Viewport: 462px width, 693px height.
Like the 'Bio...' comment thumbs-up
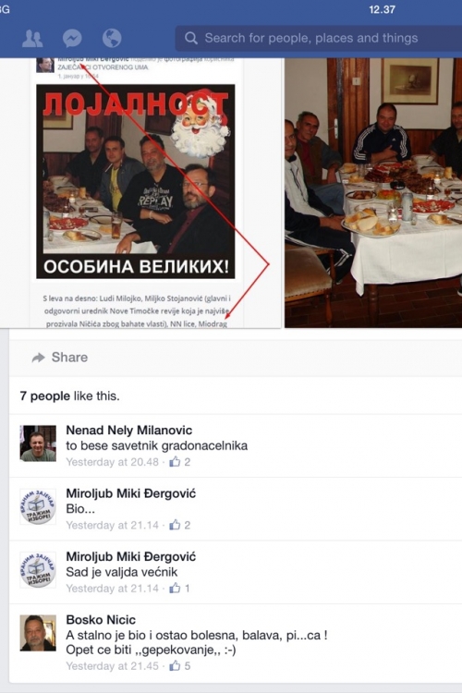tap(175, 525)
